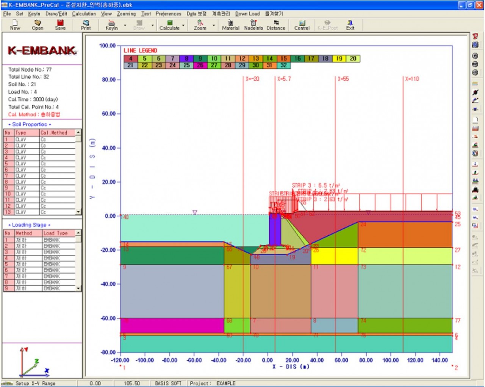This screenshot has height=387, width=485.
Task: Pick legend color swatch number 20
Action: coord(353,58)
